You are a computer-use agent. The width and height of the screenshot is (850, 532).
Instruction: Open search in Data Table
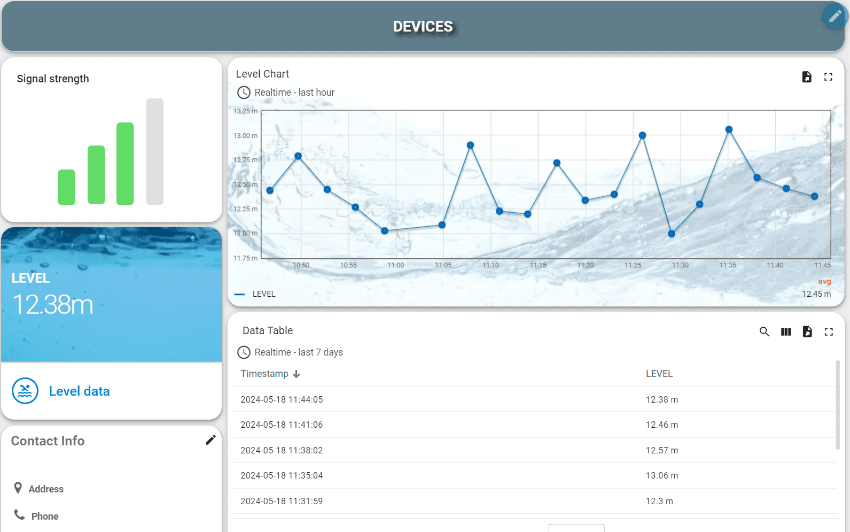tap(764, 332)
